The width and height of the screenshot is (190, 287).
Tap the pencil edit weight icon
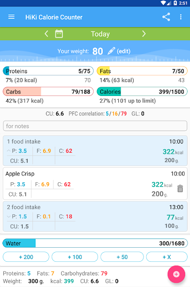pos(111,51)
